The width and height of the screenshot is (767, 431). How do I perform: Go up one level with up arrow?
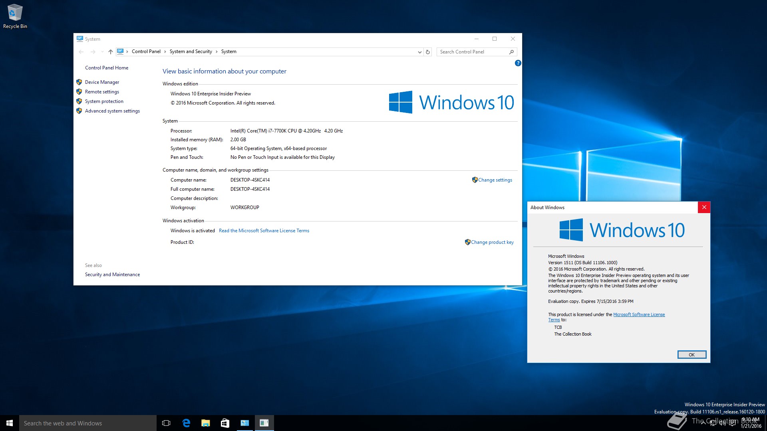coord(111,52)
